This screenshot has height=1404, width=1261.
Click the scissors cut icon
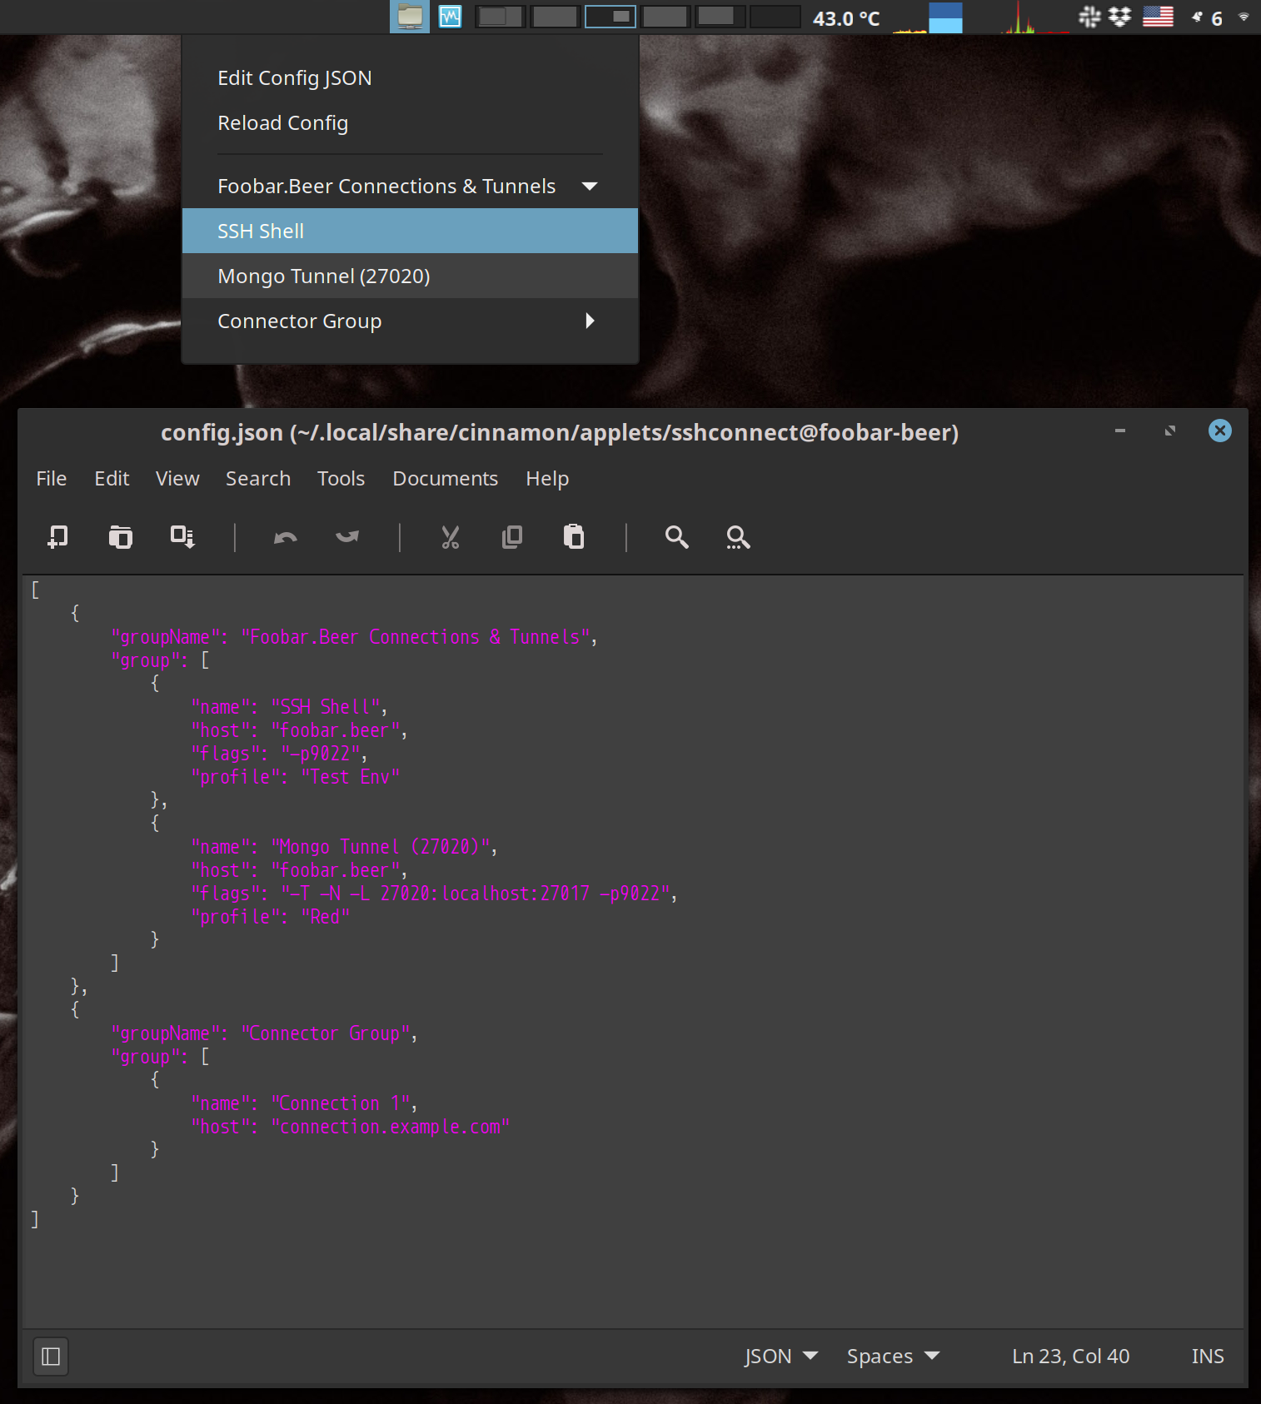click(x=451, y=537)
